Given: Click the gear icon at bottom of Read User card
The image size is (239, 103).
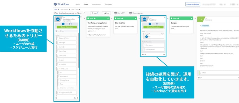Looking at the screenshot, I should [164, 54].
